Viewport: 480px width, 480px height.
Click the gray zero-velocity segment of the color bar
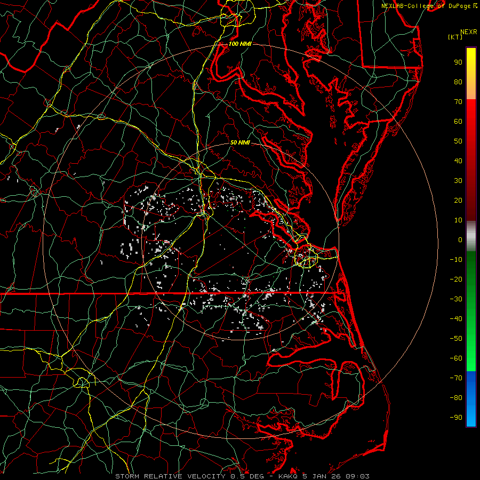coord(471,236)
